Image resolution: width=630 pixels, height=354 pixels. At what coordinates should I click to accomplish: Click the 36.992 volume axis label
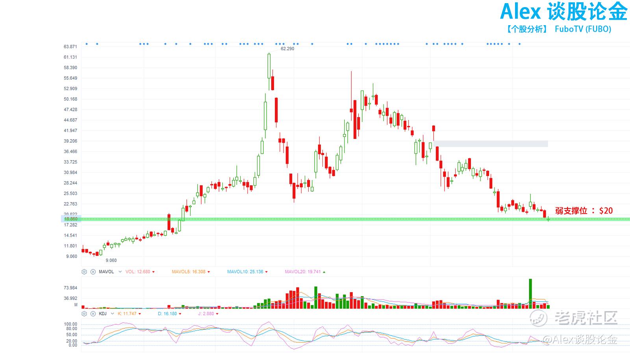click(70, 299)
